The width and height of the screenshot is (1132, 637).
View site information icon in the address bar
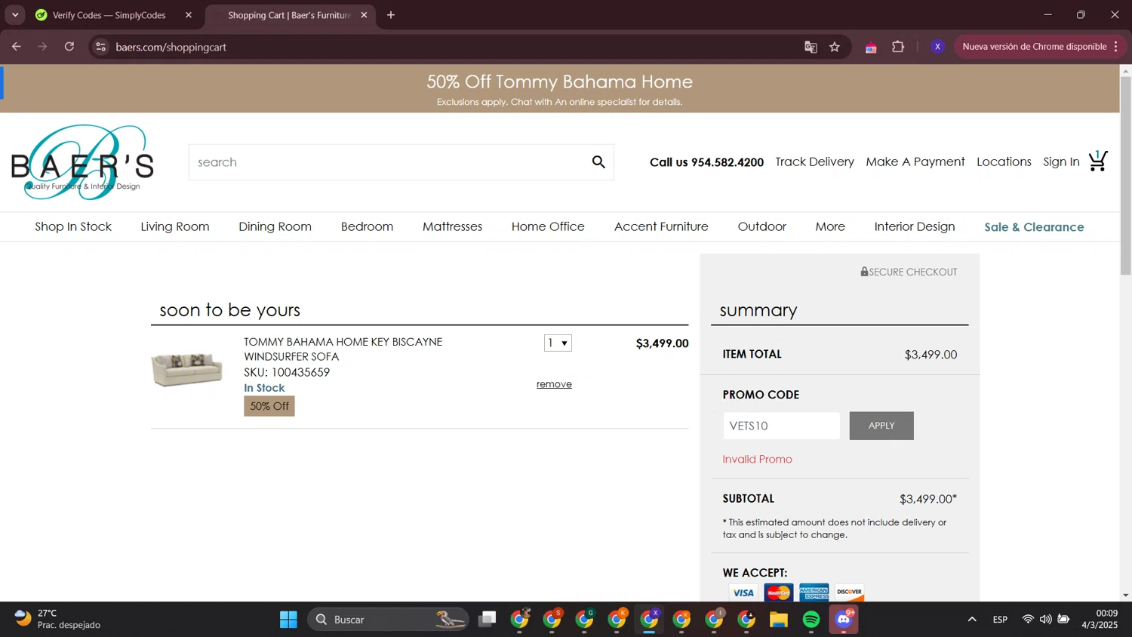coord(100,47)
